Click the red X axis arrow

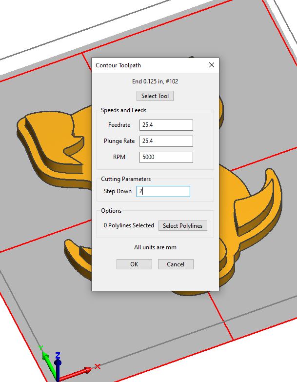tap(77, 373)
